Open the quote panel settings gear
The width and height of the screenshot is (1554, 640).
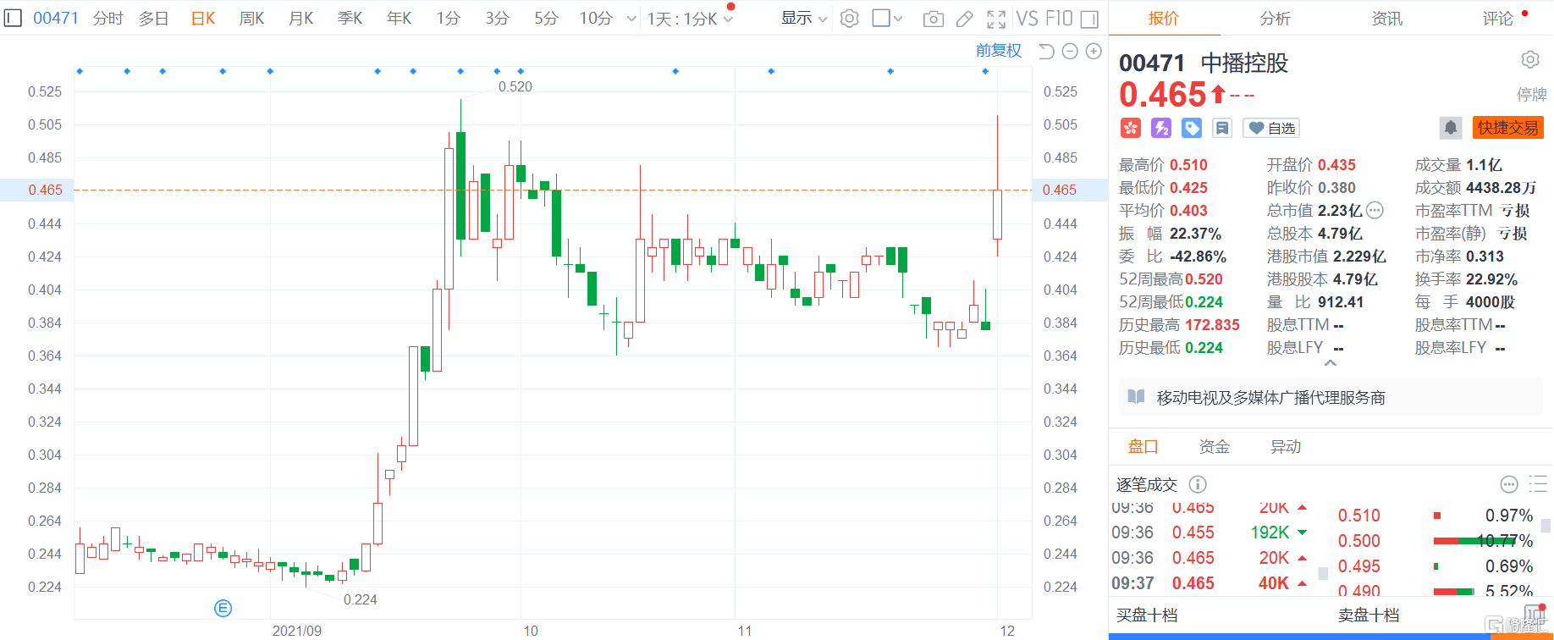[x=1529, y=60]
